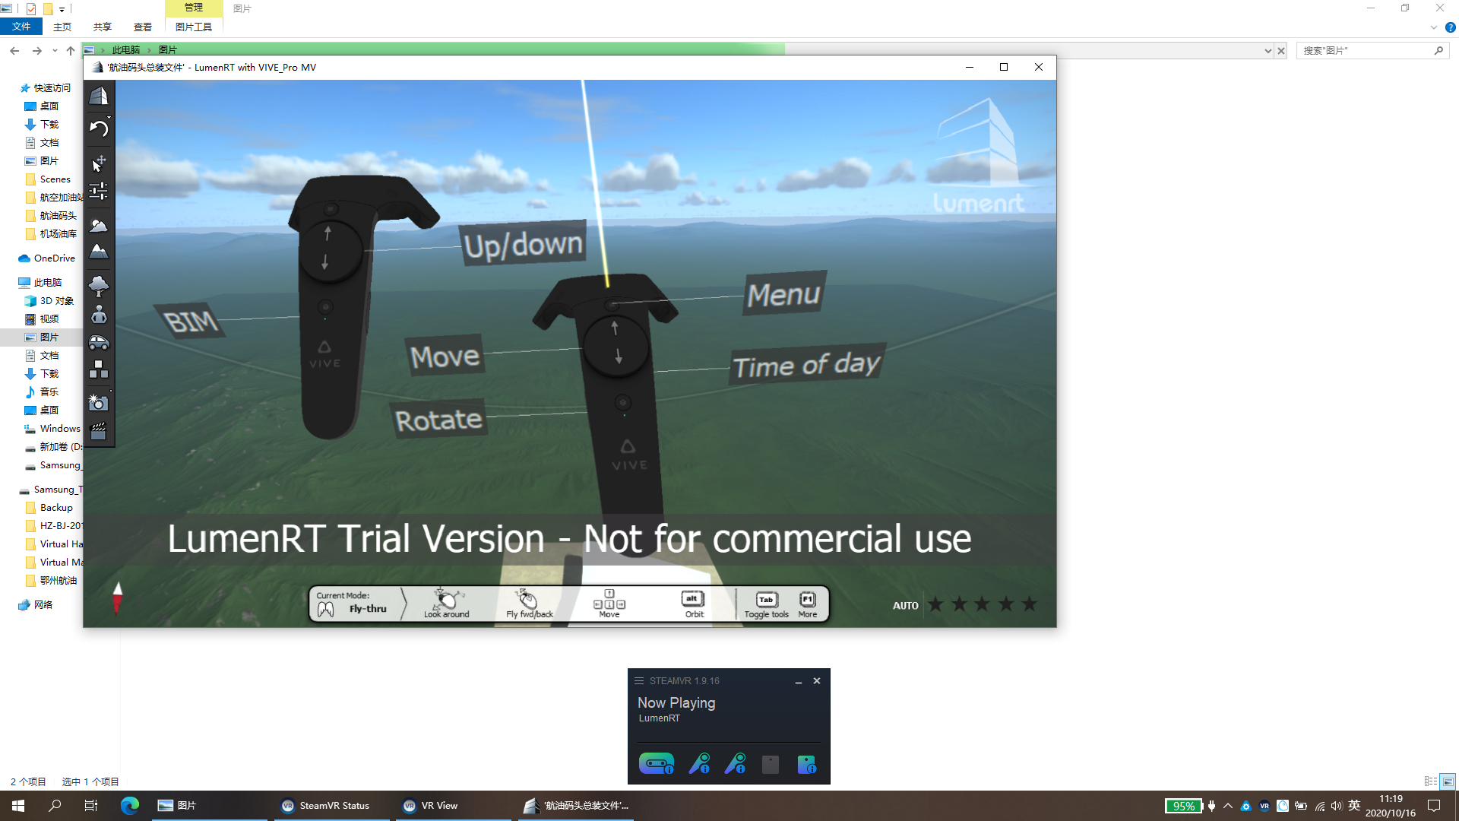Set quality to third star

click(x=983, y=604)
